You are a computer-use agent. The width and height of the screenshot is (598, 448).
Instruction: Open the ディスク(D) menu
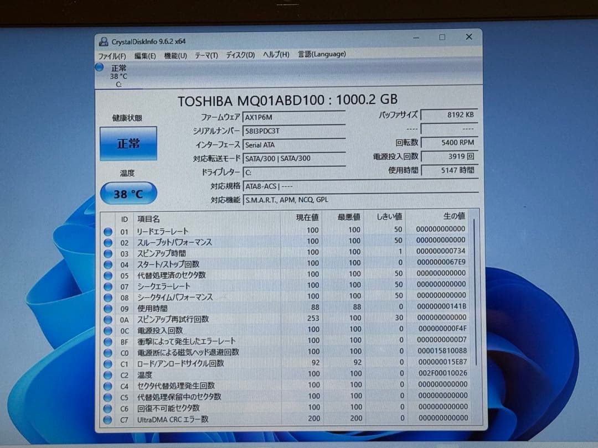(239, 54)
